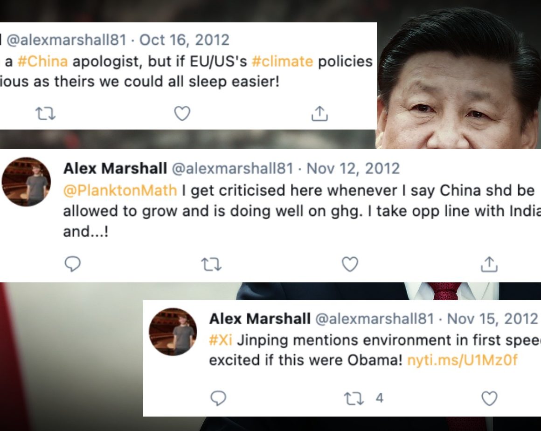Open the #Xi hashtag link
Viewport: 541px width, 431px height.
(221, 340)
